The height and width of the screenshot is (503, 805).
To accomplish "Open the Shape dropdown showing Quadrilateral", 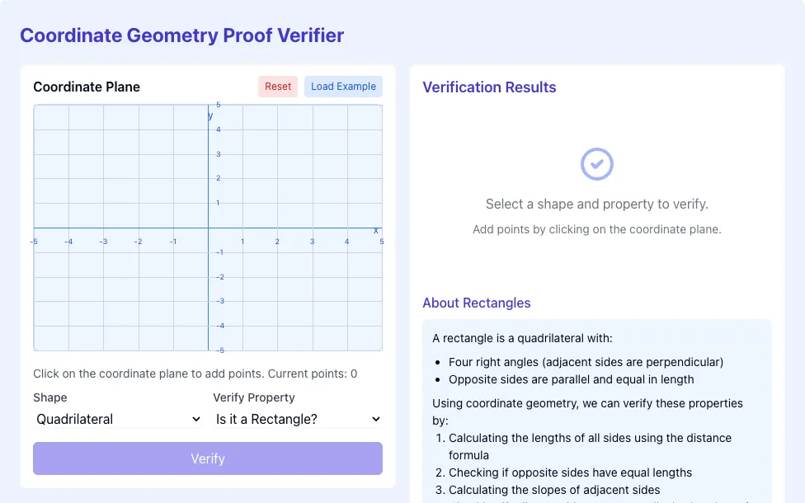I will pos(118,420).
